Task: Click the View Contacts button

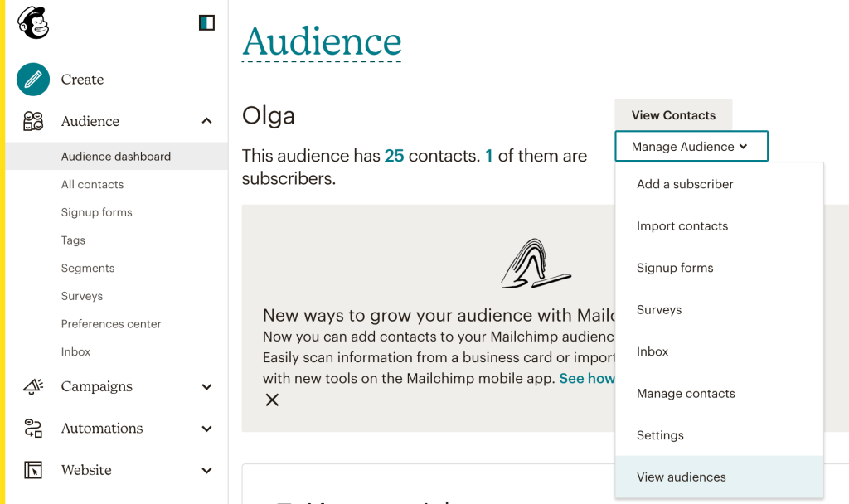Action: 672,115
